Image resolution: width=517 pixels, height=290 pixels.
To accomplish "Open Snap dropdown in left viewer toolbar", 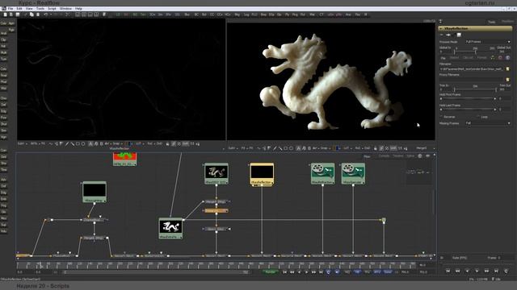I will point(117,143).
